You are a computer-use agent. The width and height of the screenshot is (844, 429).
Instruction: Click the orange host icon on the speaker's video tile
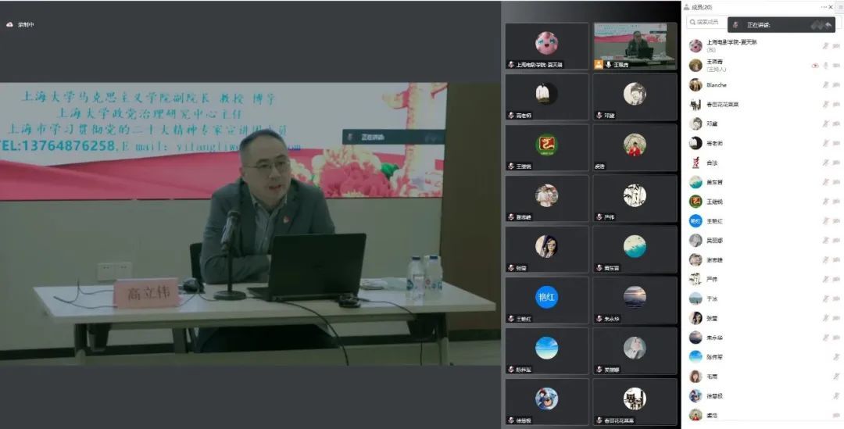pyautogui.click(x=599, y=65)
